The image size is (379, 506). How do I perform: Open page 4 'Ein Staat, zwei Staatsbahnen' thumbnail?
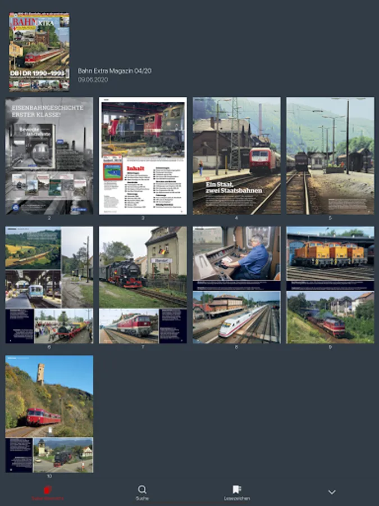236,156
